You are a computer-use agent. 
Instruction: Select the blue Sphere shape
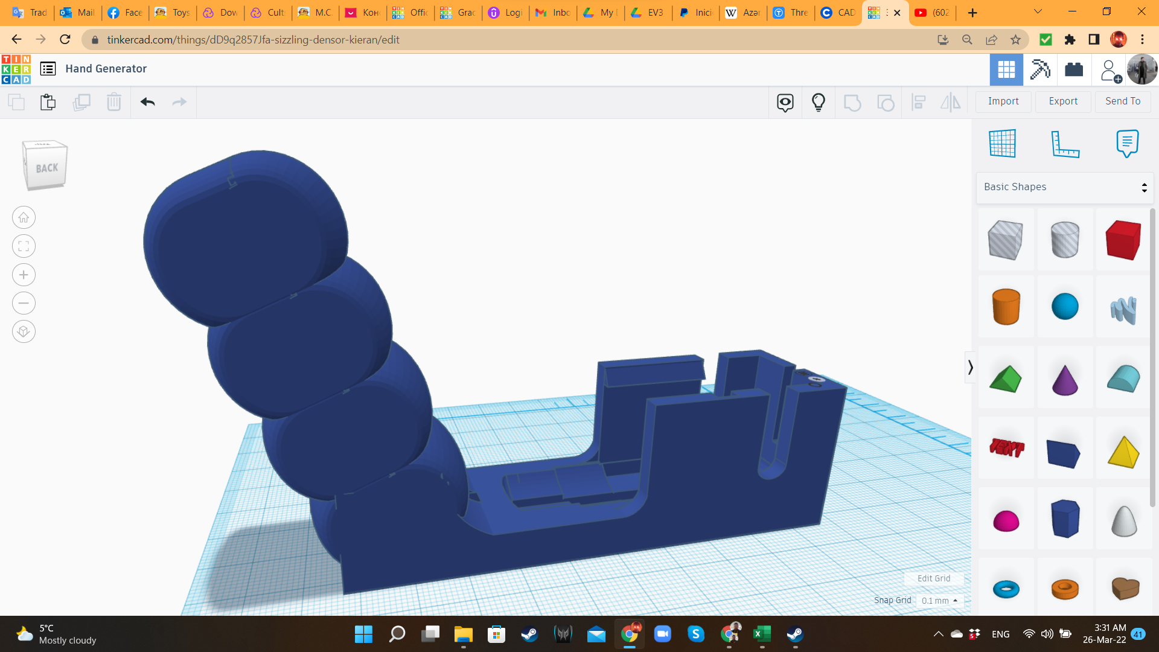coord(1064,307)
